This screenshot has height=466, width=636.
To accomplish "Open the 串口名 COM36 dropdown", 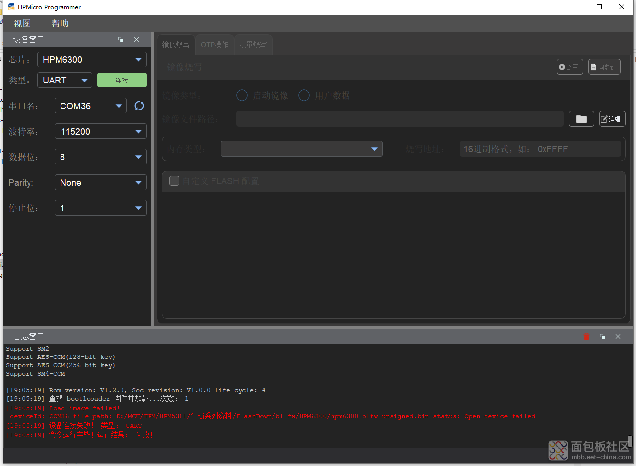I will (91, 106).
